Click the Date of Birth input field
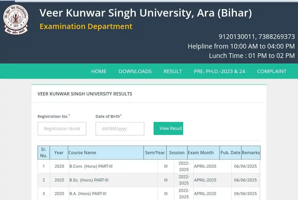Image resolution: width=298 pixels, height=200 pixels. click(120, 129)
